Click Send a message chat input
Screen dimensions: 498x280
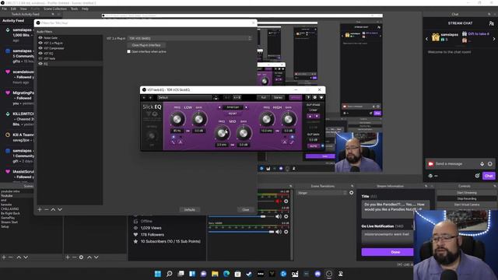click(x=459, y=164)
